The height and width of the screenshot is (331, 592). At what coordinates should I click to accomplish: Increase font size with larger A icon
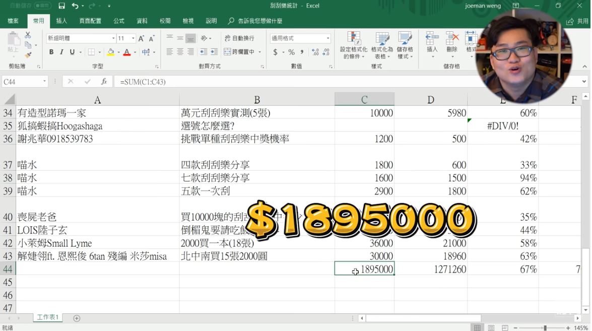tap(141, 38)
